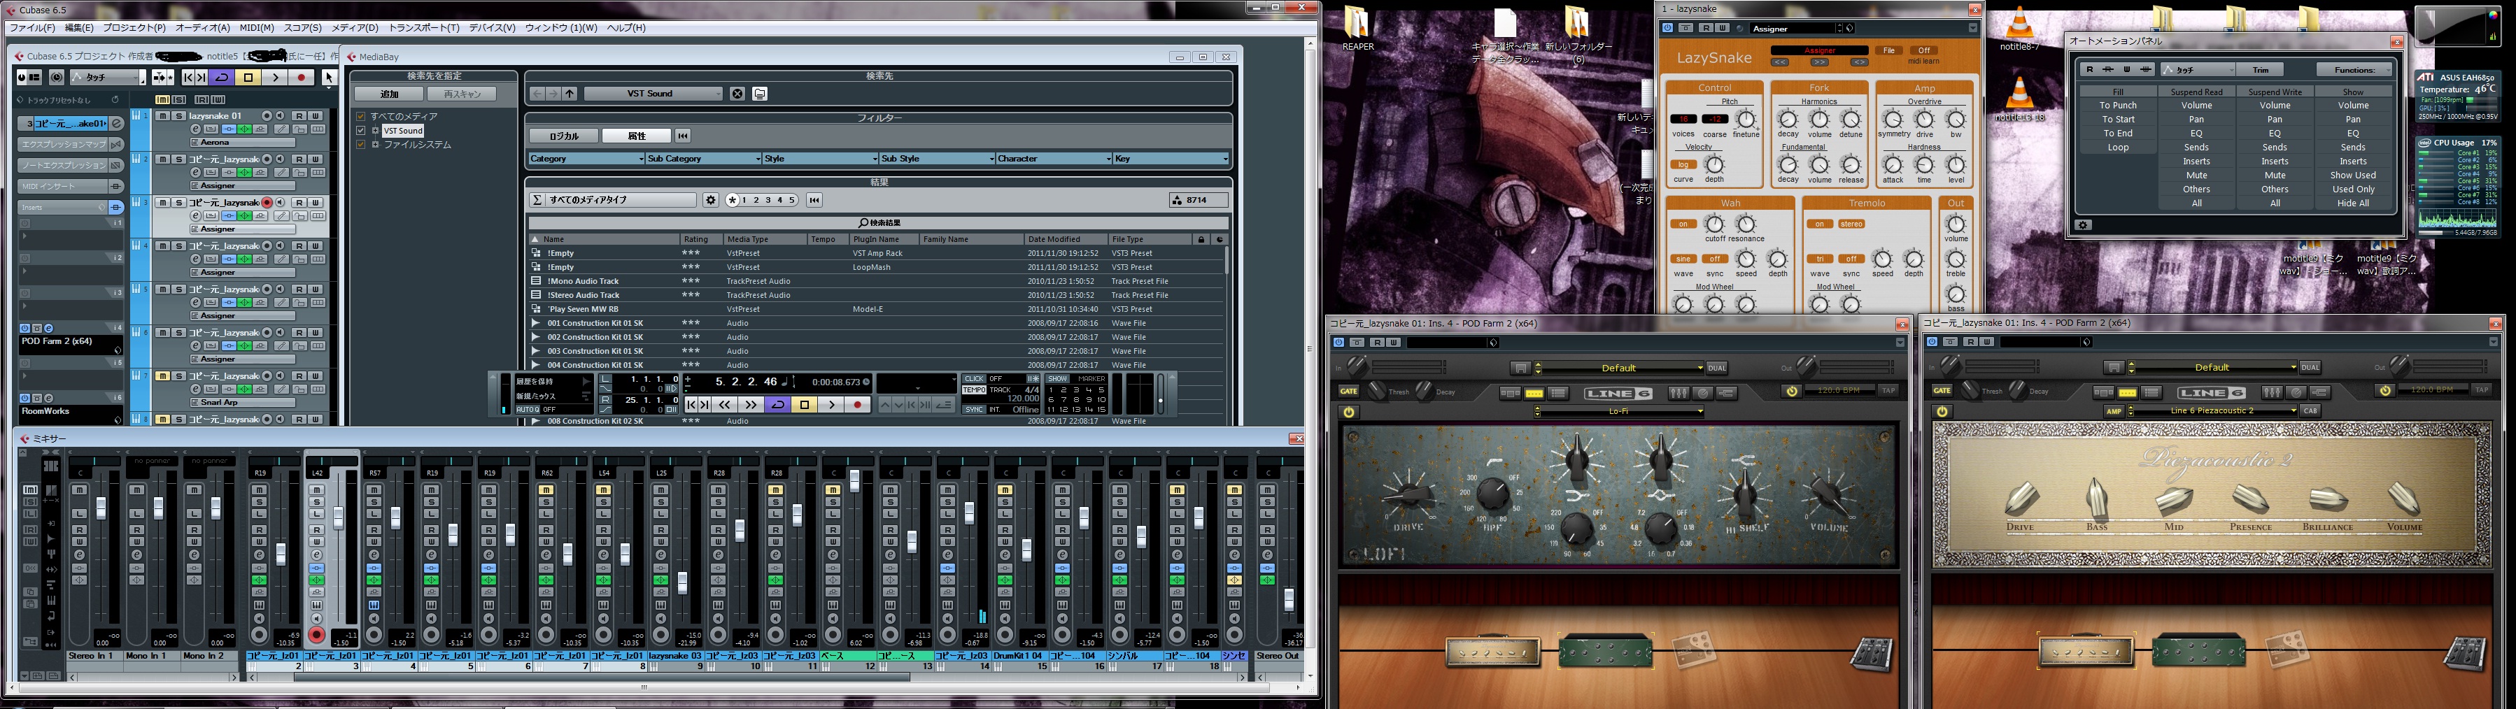Click the record button in the project window toolbar
The image size is (2516, 709).
pos(302,77)
